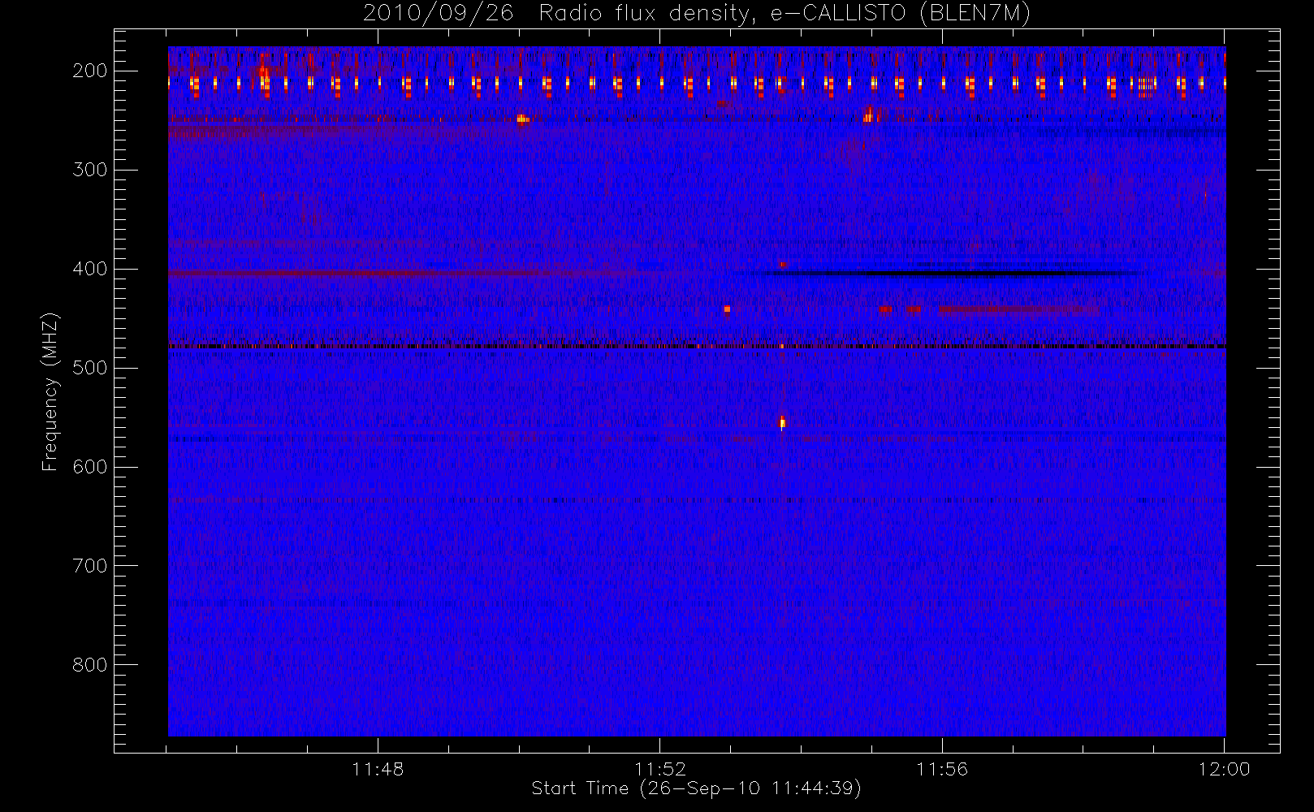Click the 11:52 time tick label
The height and width of the screenshot is (812, 1314).
660,769
